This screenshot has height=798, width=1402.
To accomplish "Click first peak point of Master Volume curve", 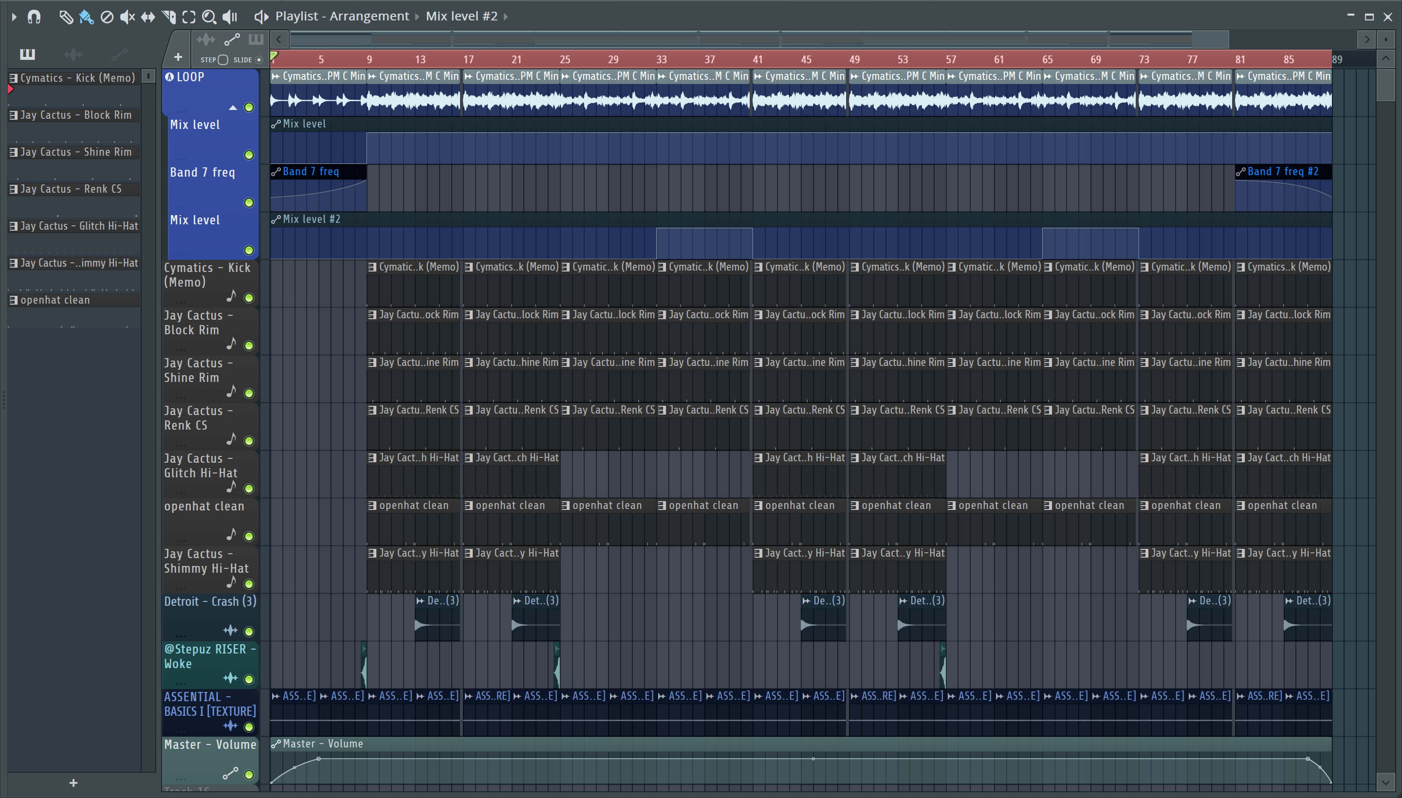I will [x=318, y=759].
